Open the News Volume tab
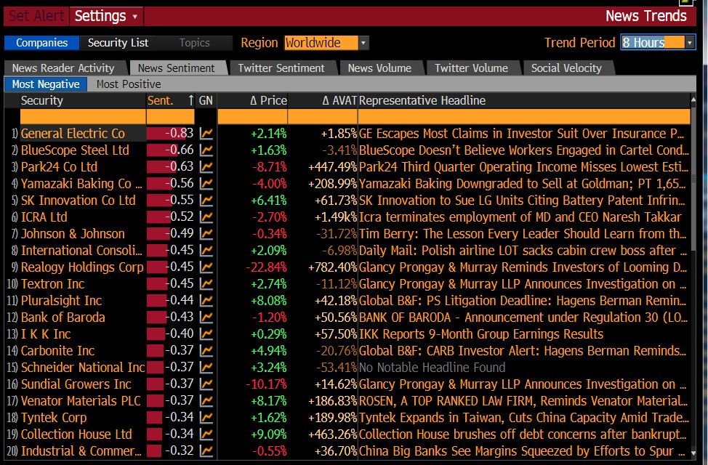The width and height of the screenshot is (708, 465). [x=379, y=68]
